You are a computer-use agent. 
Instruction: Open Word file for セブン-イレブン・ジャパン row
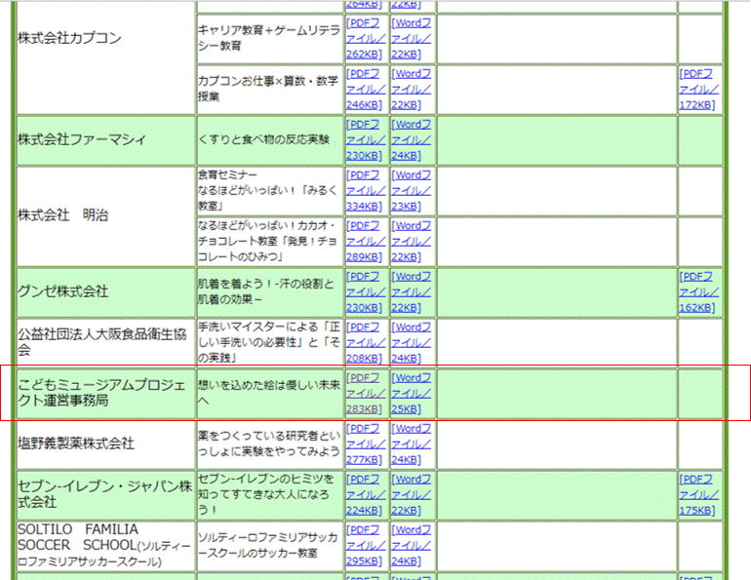point(411,495)
